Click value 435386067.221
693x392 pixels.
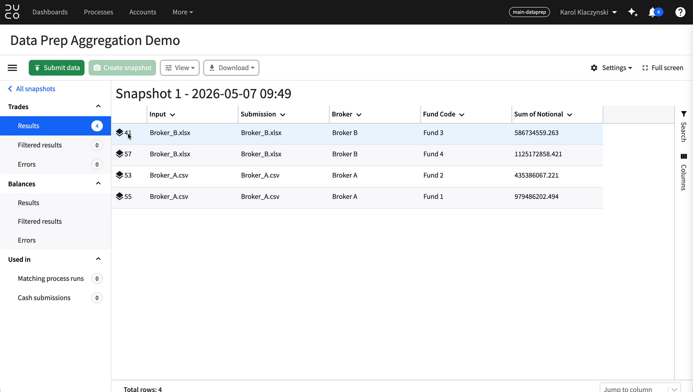537,175
